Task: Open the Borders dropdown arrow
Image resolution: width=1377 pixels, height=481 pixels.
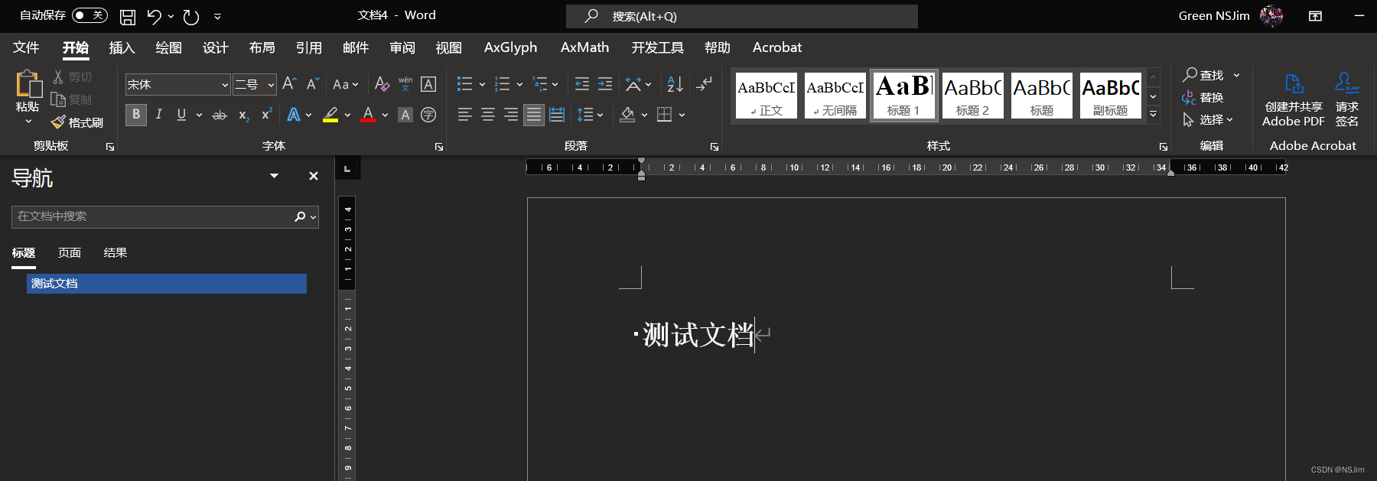Action: pos(682,115)
